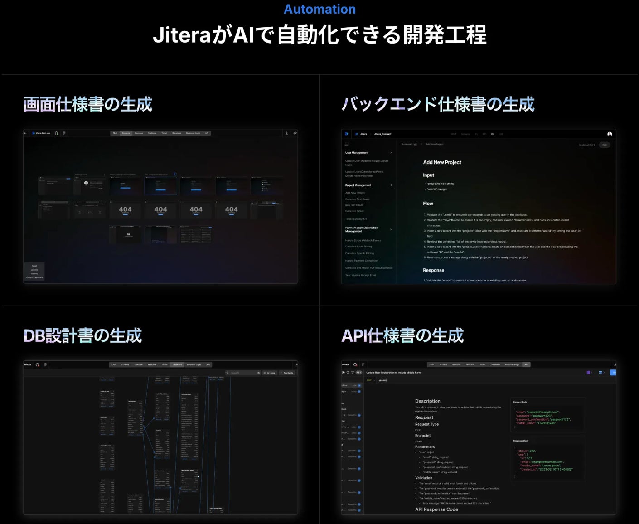The height and width of the screenshot is (524, 639).
Task: Select Database tab in DB design screenshot
Action: [177, 364]
